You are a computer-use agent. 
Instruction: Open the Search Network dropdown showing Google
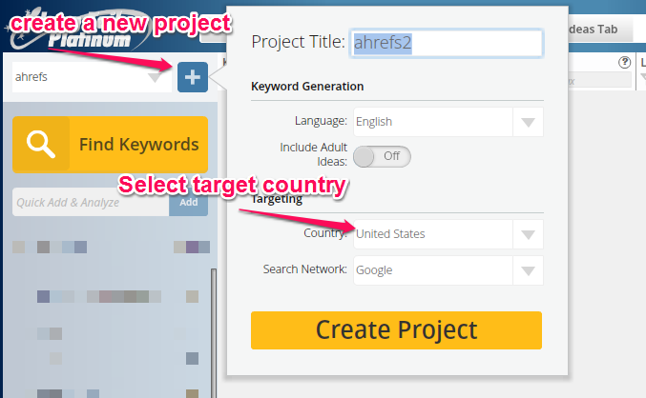click(x=448, y=270)
